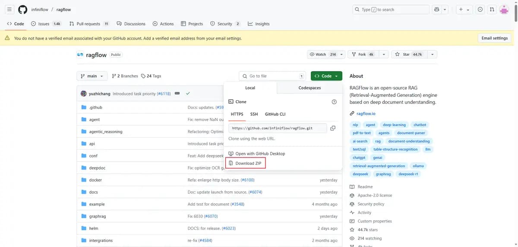Image resolution: width=518 pixels, height=247 pixels.
Task: Choose the GitHub CLI clone method
Action: click(275, 114)
